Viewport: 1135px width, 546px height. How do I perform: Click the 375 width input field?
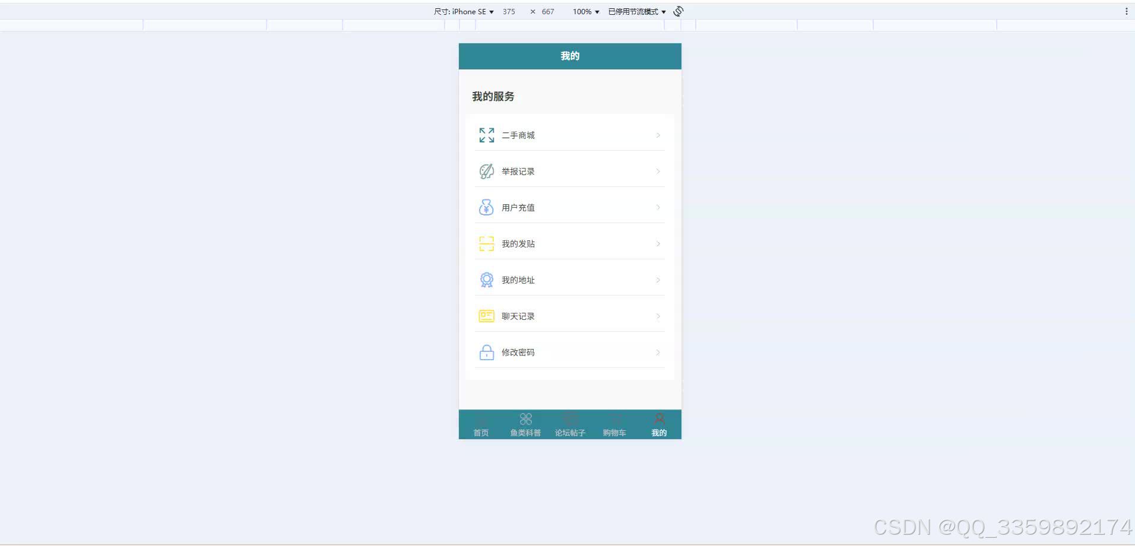pyautogui.click(x=509, y=11)
